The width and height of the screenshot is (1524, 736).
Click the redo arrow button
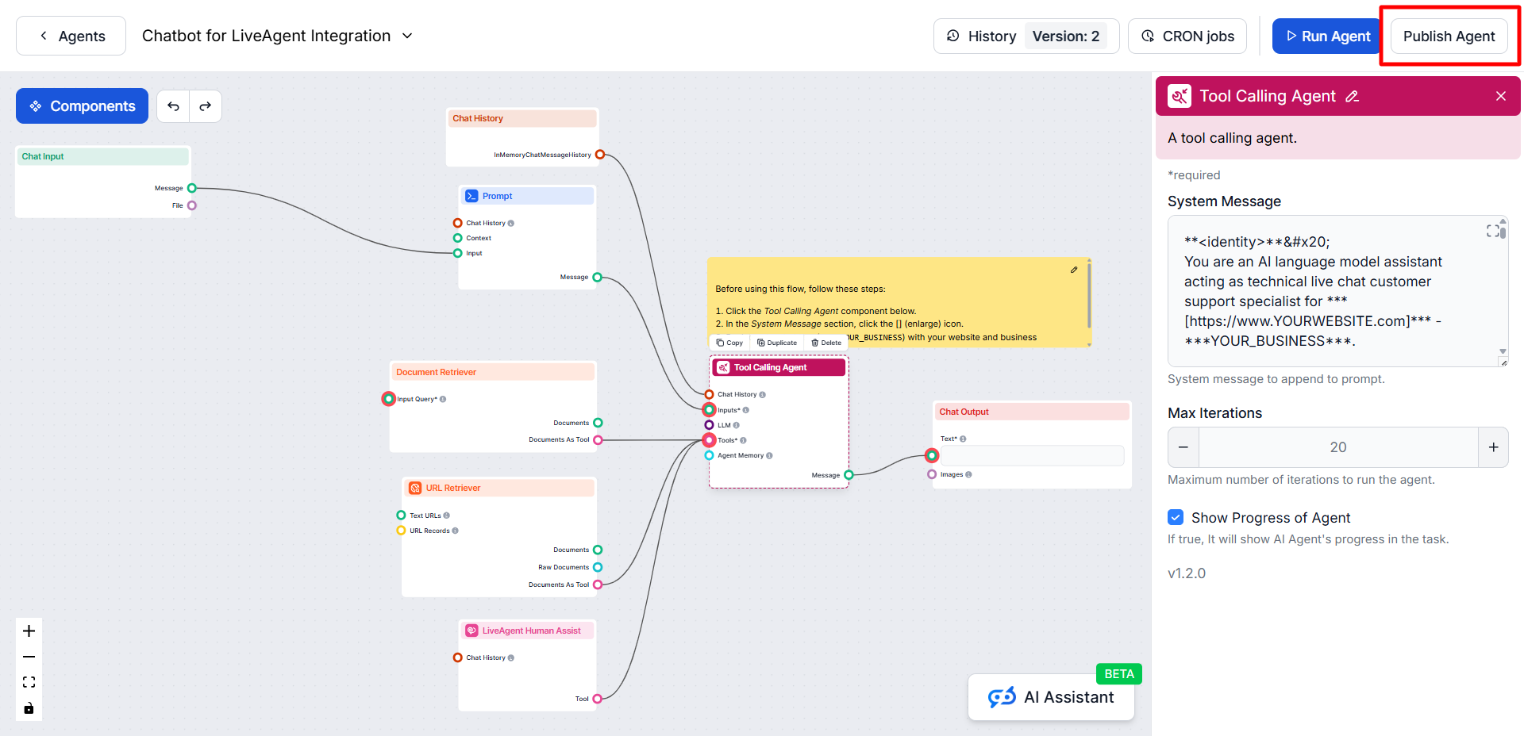tap(206, 106)
